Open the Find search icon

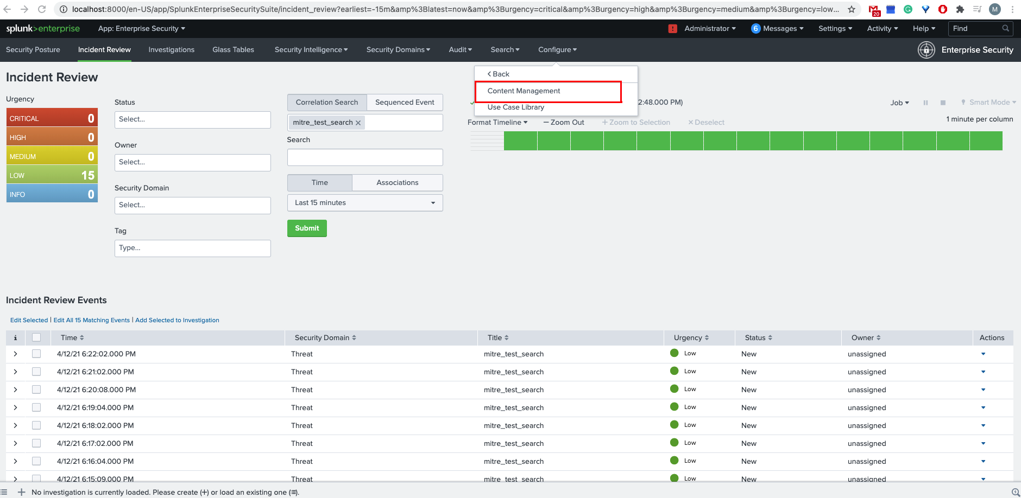click(x=1005, y=28)
